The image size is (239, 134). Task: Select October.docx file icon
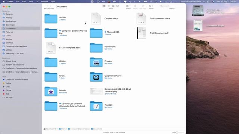point(96,18)
